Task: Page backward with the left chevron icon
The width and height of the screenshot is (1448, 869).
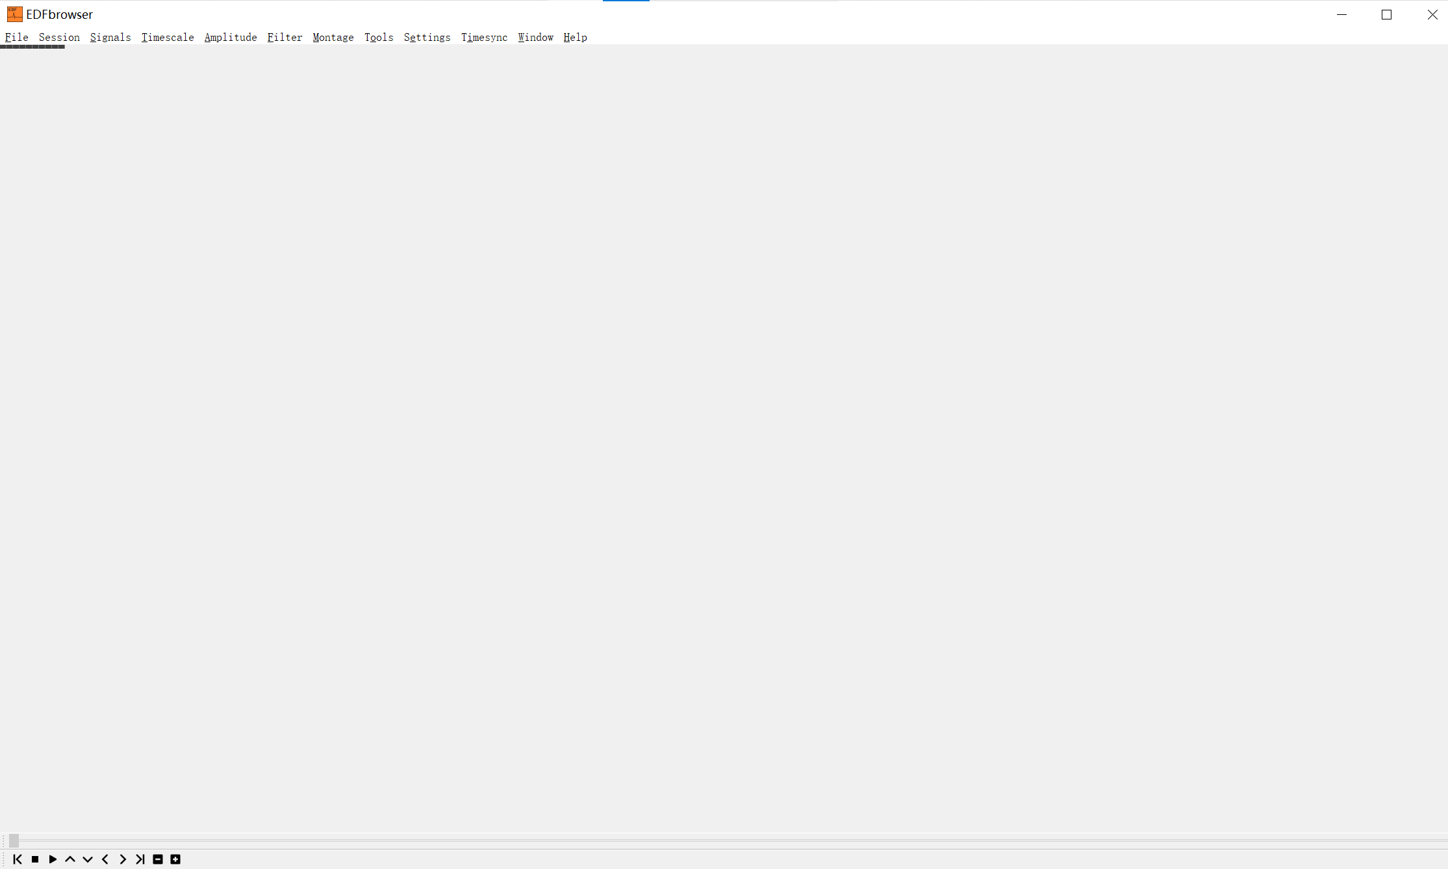Action: click(x=105, y=859)
